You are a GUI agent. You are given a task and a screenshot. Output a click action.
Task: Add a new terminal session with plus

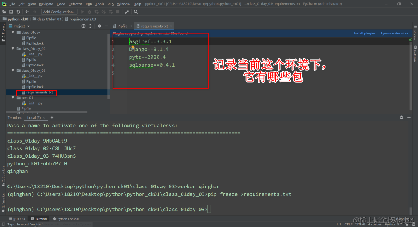point(52,117)
